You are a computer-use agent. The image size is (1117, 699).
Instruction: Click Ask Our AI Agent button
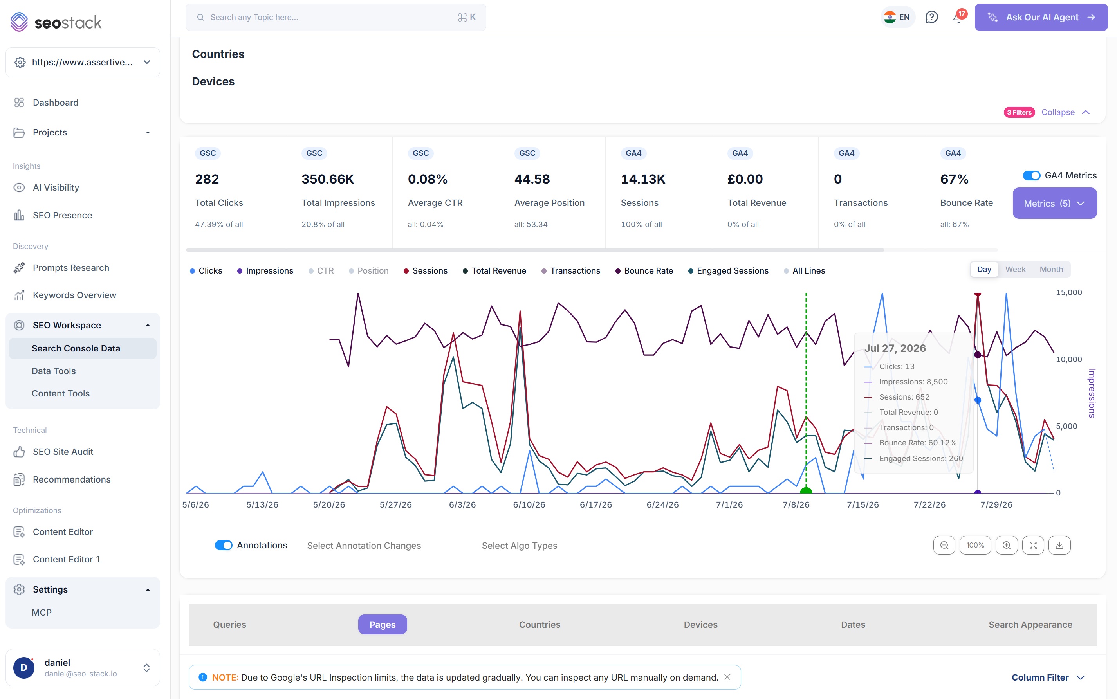point(1041,17)
